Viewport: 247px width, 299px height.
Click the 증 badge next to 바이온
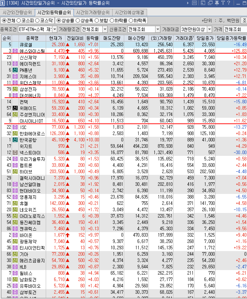click(15, 235)
